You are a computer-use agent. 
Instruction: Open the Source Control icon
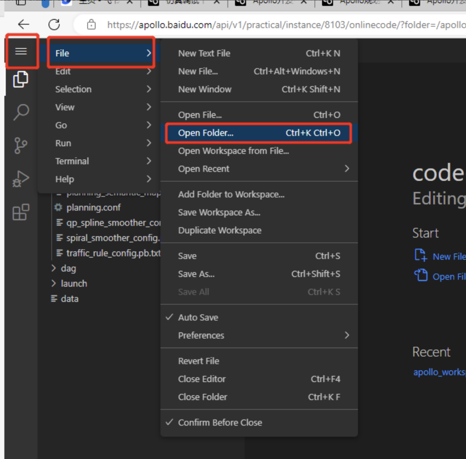(21, 145)
